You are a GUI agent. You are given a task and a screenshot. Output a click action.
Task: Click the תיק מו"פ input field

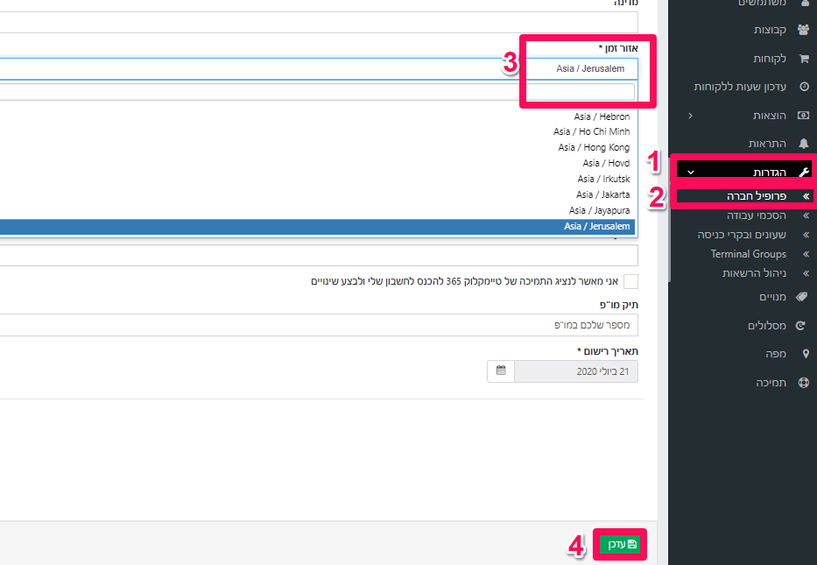[x=319, y=325]
